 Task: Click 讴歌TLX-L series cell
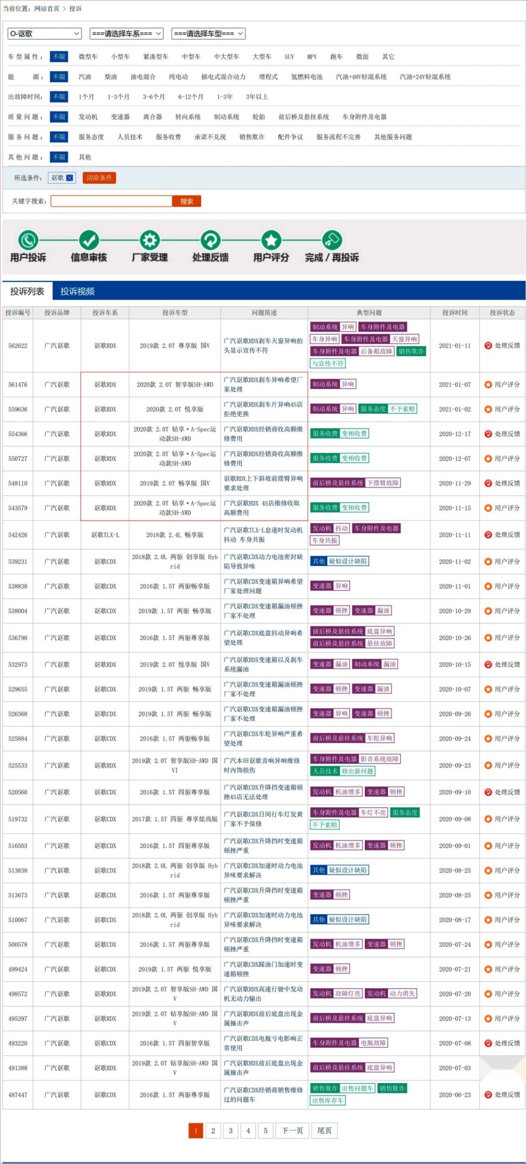pyautogui.click(x=105, y=535)
